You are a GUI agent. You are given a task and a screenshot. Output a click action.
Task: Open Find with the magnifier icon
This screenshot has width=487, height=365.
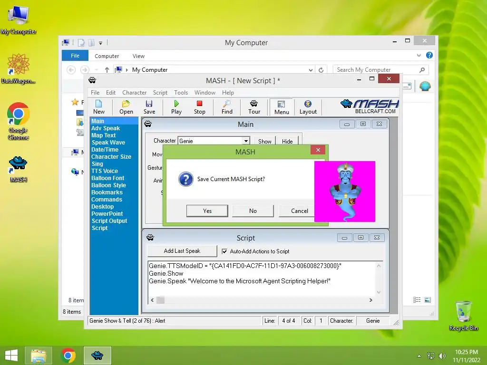(x=227, y=107)
